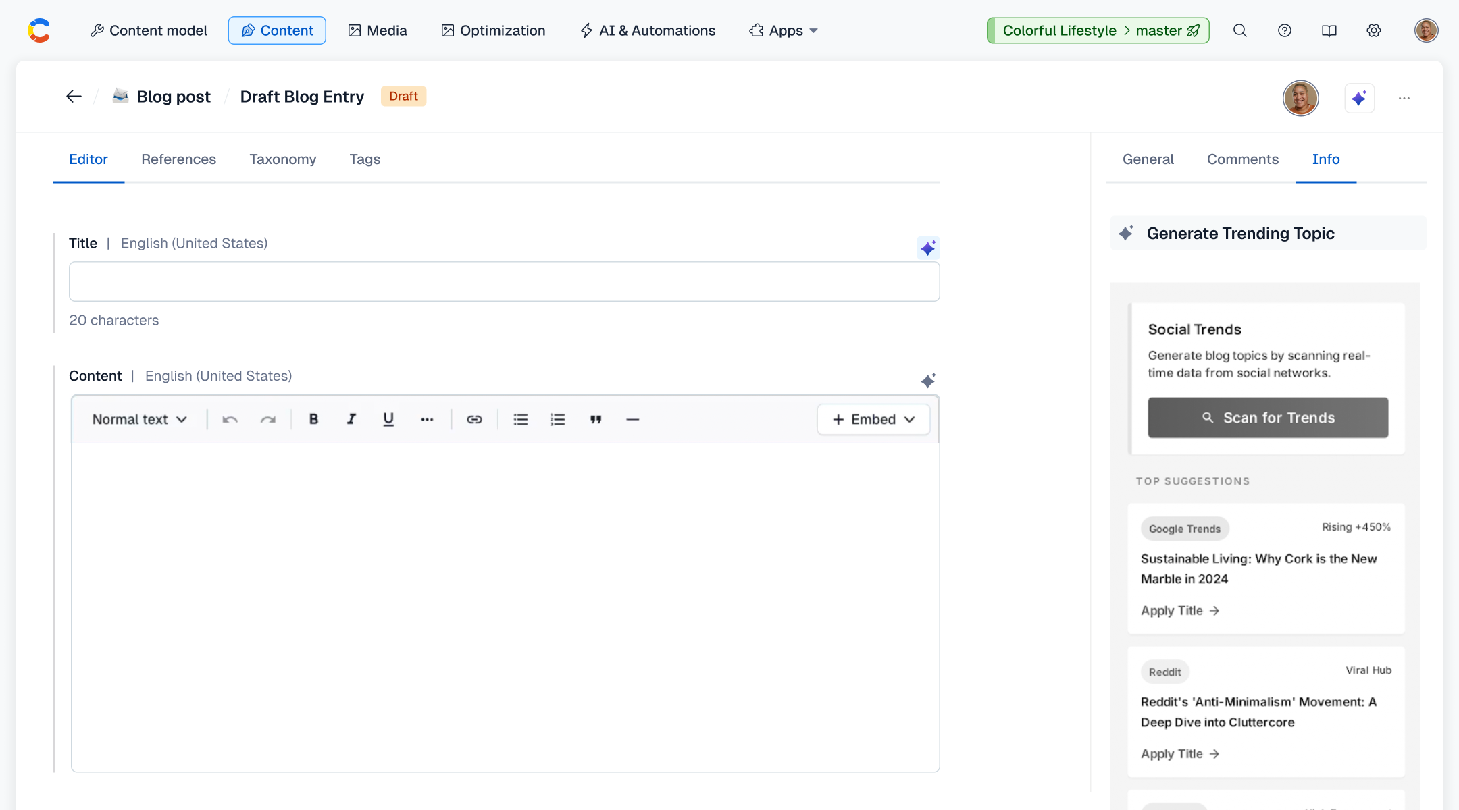This screenshot has width=1459, height=810.
Task: Open the Normal text style dropdown
Action: [139, 419]
